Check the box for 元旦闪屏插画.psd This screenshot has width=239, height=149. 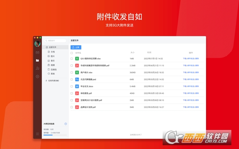click(x=72, y=79)
